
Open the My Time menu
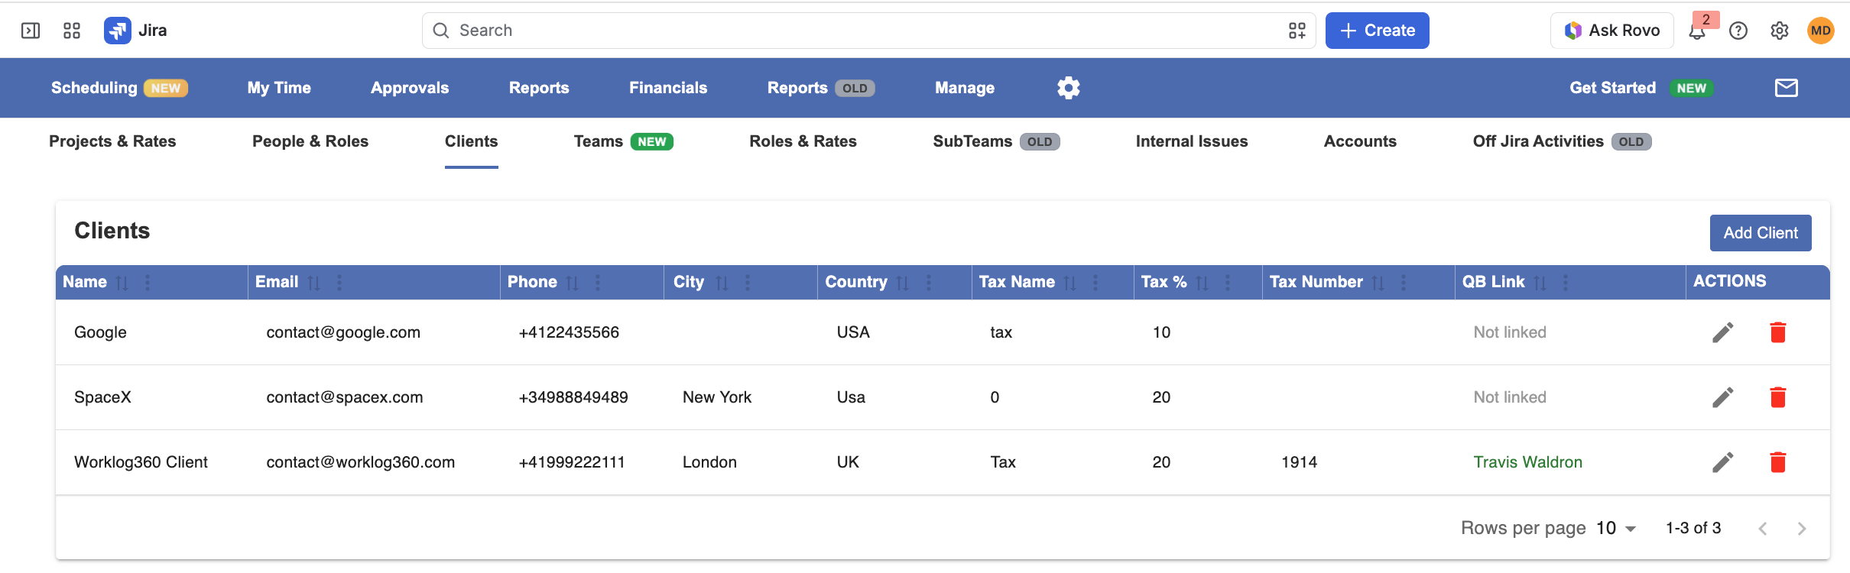[279, 88]
